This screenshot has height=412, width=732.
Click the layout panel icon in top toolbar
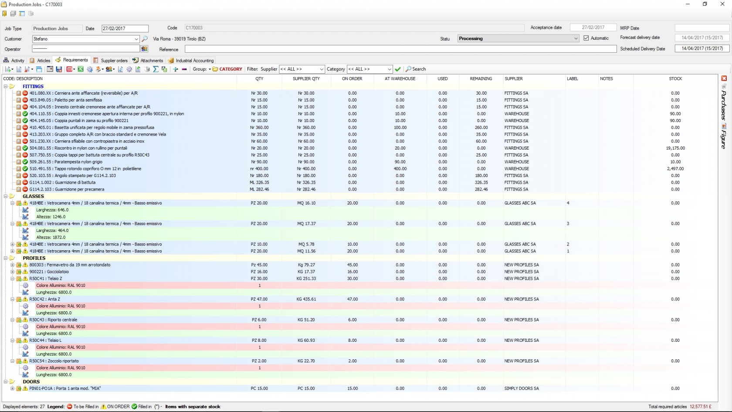[22, 14]
